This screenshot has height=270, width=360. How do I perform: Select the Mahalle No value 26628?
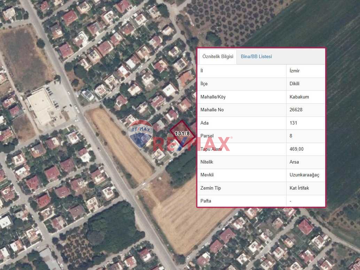pyautogui.click(x=296, y=110)
